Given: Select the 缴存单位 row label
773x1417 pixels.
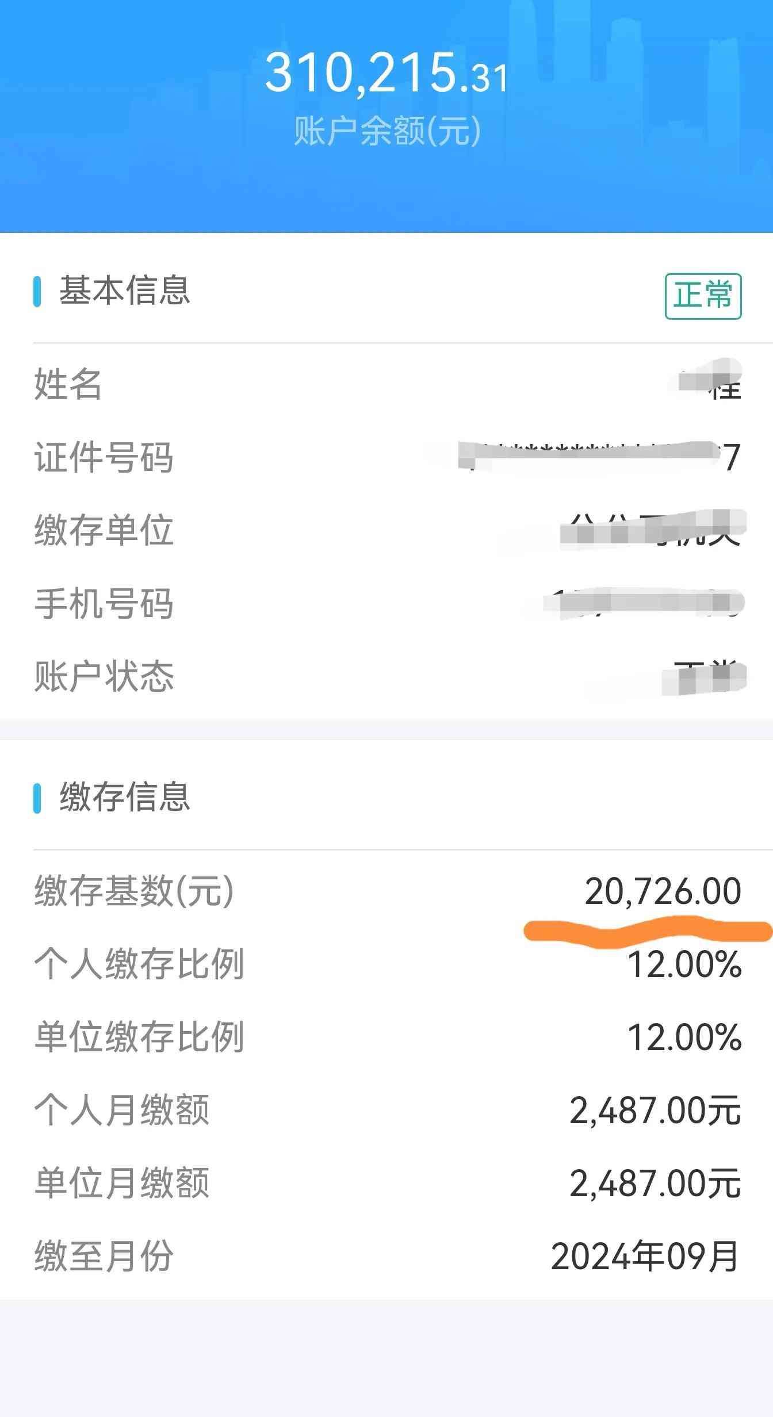Looking at the screenshot, I should coord(104,530).
